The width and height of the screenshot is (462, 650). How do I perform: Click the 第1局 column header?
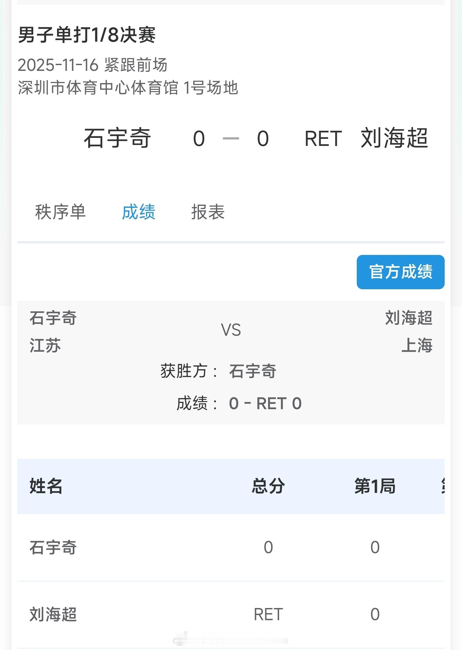click(x=375, y=486)
